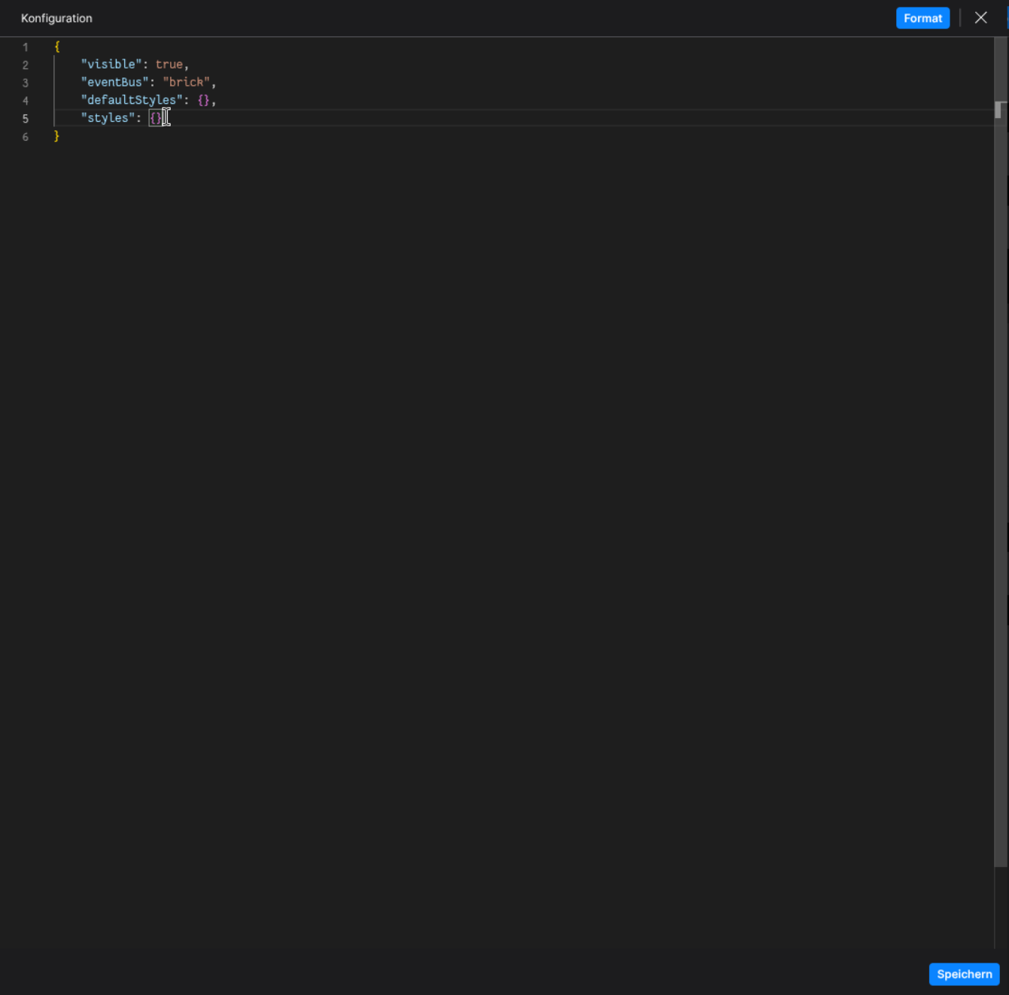The height and width of the screenshot is (995, 1009).
Task: Click line number 5 in the gutter
Action: click(25, 118)
